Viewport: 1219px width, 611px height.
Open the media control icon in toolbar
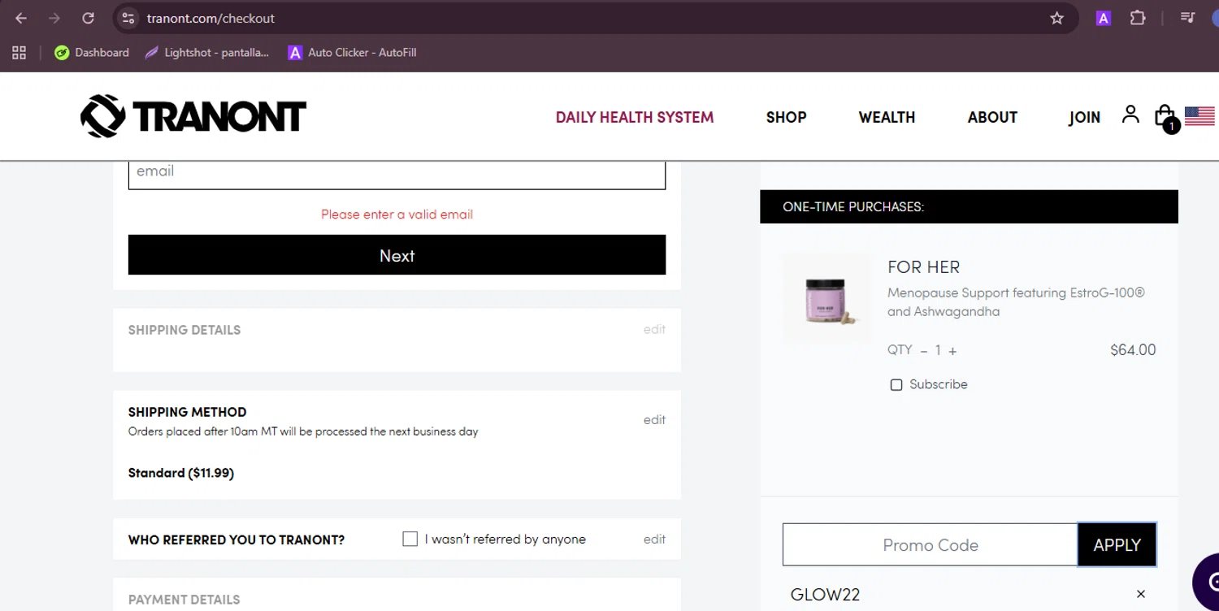[1187, 18]
